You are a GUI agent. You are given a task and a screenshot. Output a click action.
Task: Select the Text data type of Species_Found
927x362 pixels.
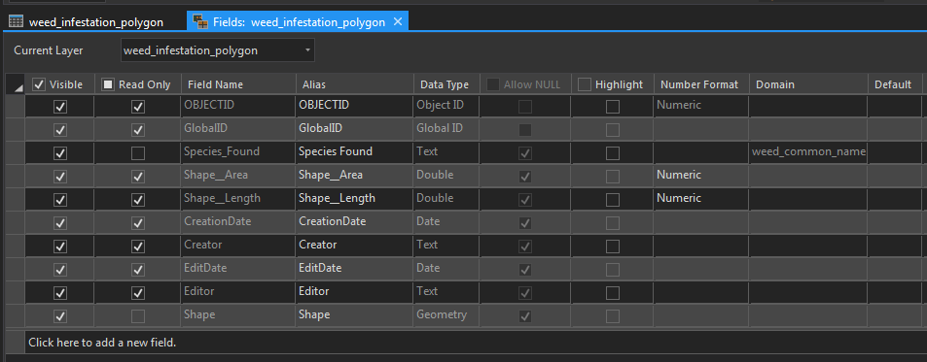(x=446, y=151)
